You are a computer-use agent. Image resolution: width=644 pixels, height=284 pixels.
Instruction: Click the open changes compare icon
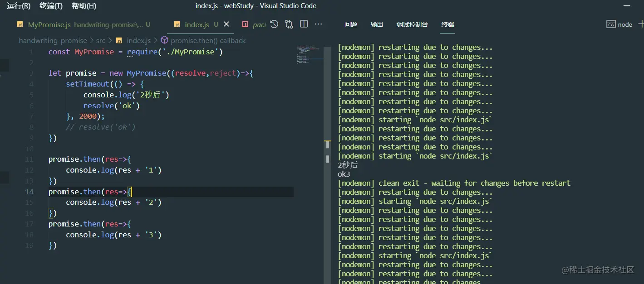pyautogui.click(x=289, y=24)
